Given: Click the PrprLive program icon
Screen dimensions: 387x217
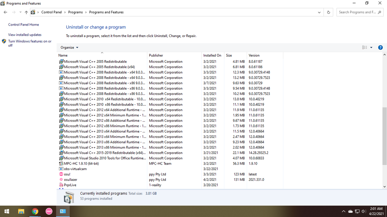Looking at the screenshot, I should click(x=61, y=185).
